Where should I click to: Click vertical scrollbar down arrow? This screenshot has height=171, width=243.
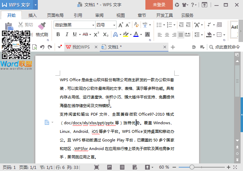pyautogui.click(x=237, y=141)
